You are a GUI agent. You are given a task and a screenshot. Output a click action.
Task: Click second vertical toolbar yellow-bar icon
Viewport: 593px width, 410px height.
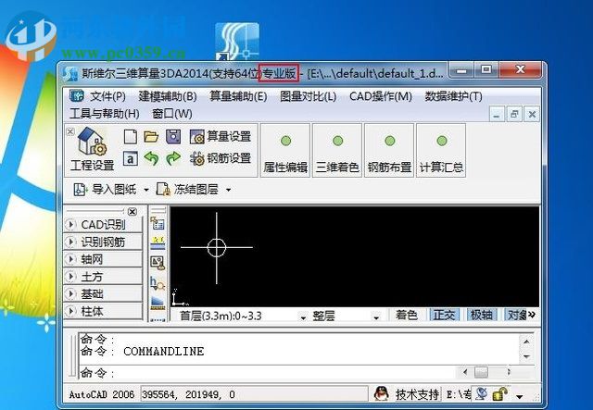click(x=158, y=242)
